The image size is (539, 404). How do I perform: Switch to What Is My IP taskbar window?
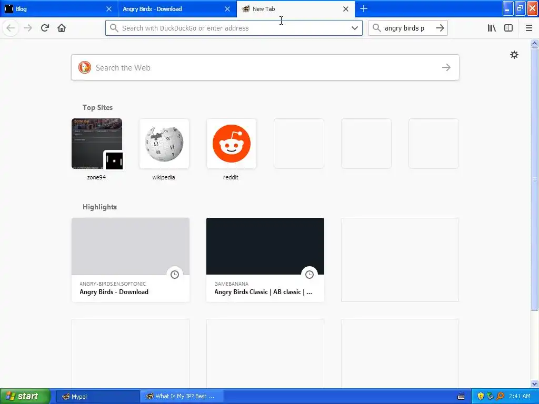[x=182, y=396]
